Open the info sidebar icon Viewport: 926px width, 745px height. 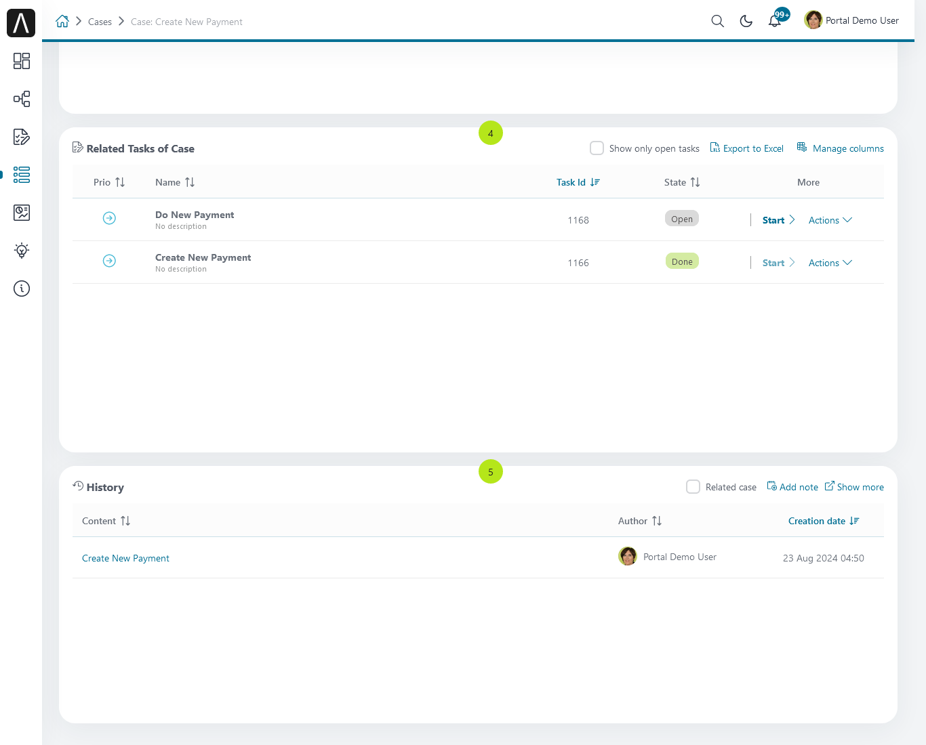pyautogui.click(x=22, y=289)
